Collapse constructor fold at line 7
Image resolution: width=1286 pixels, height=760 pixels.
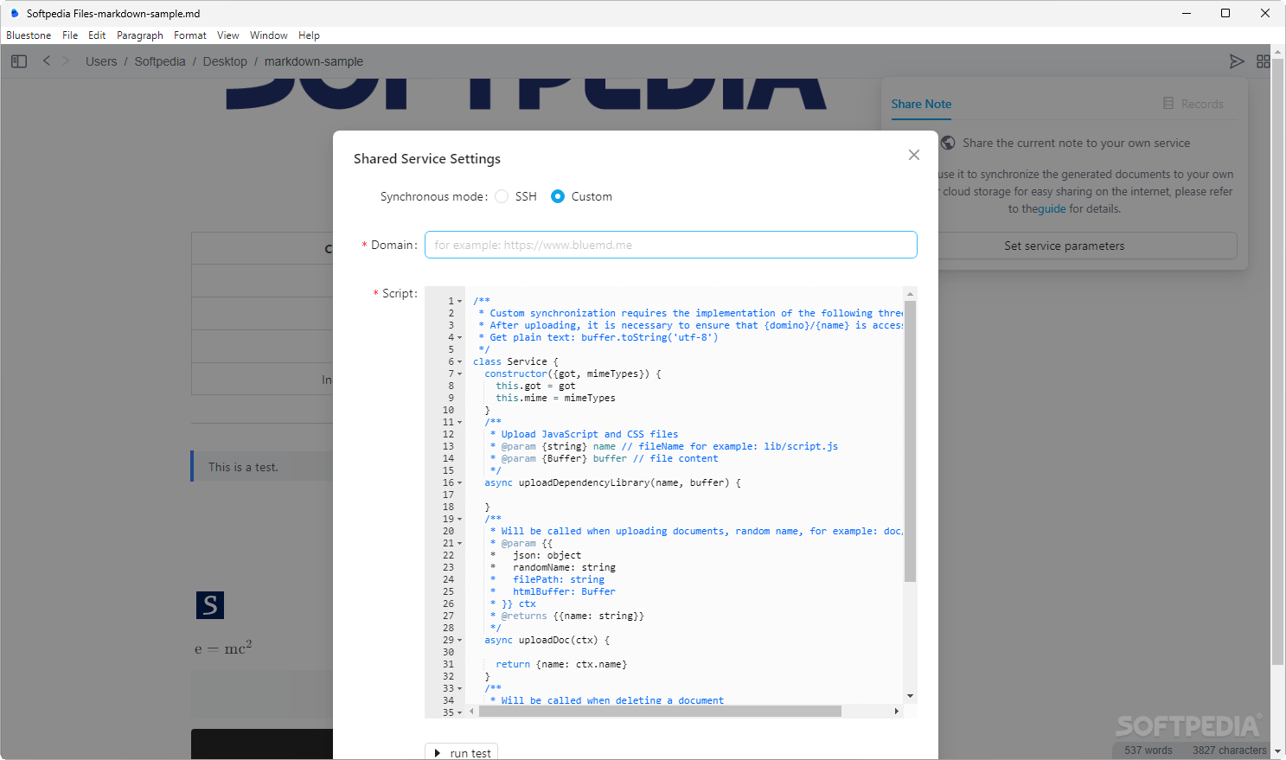pyautogui.click(x=459, y=374)
